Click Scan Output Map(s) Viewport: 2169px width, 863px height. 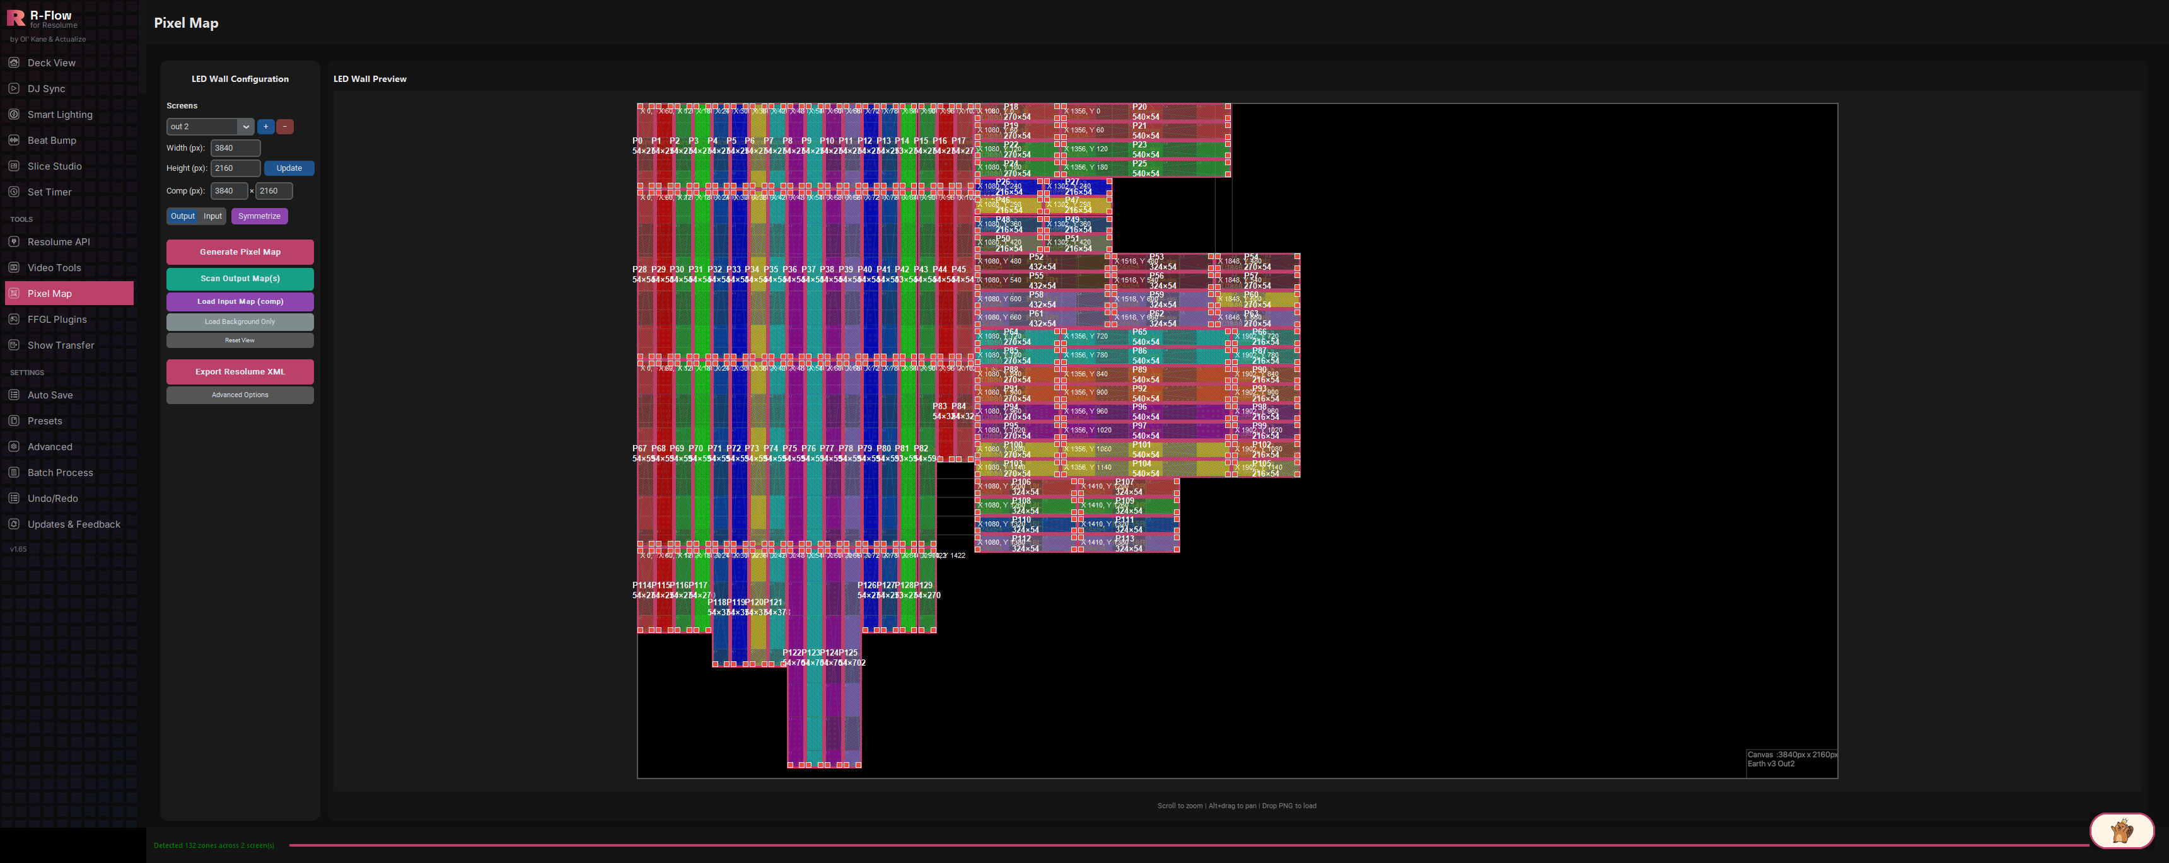point(240,279)
